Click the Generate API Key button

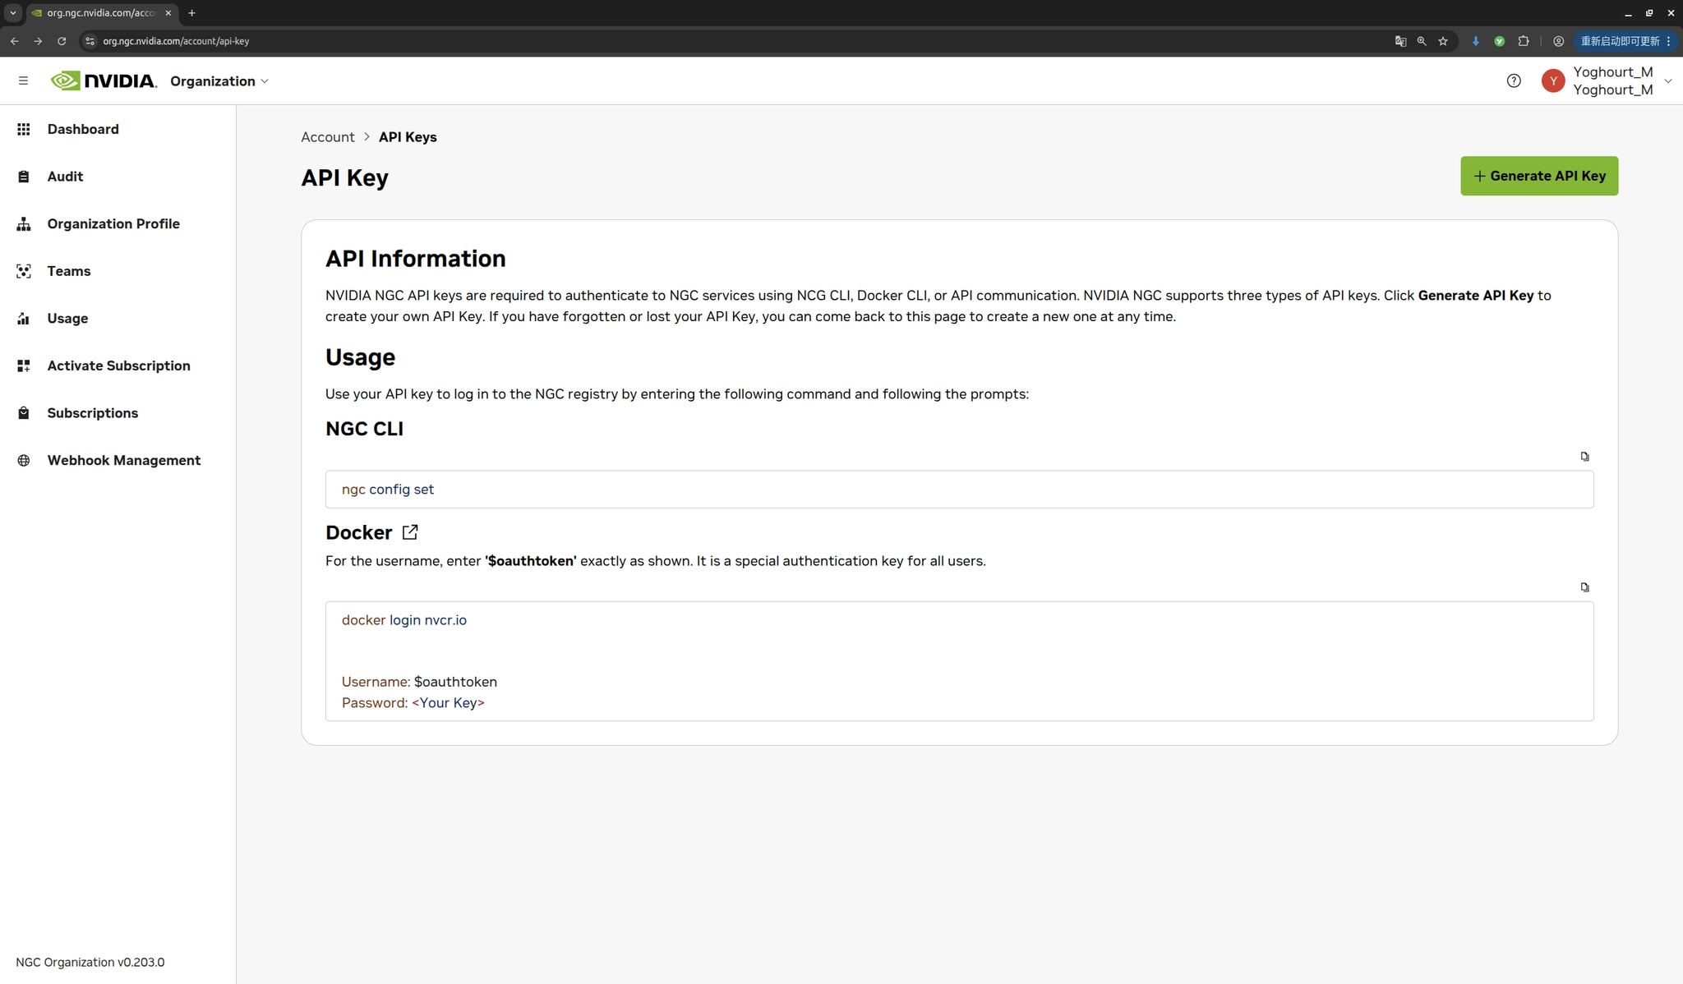click(x=1538, y=176)
